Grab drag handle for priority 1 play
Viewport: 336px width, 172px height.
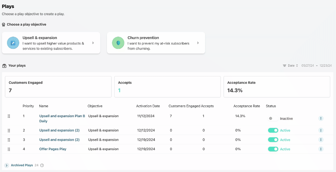coord(9,116)
